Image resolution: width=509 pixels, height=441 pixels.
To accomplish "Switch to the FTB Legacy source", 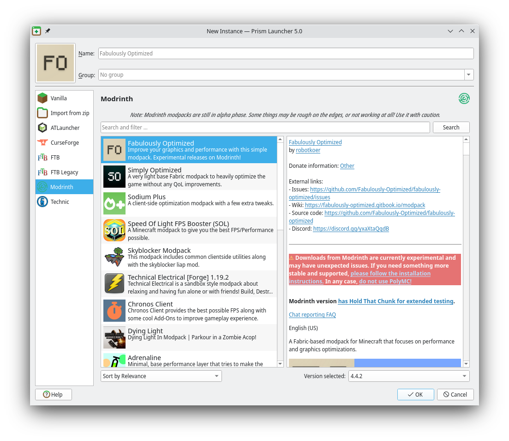I will (64, 172).
